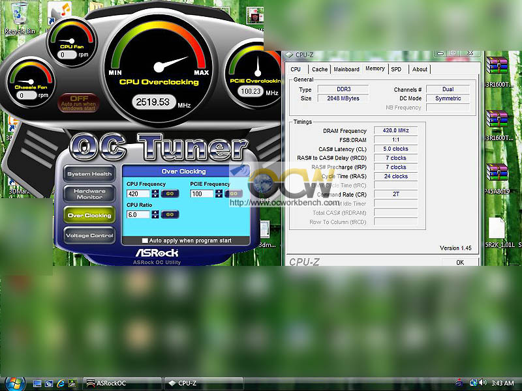Click CPU Ratio down arrow stepper
Viewport: 522px width, 391px height.
(155, 217)
